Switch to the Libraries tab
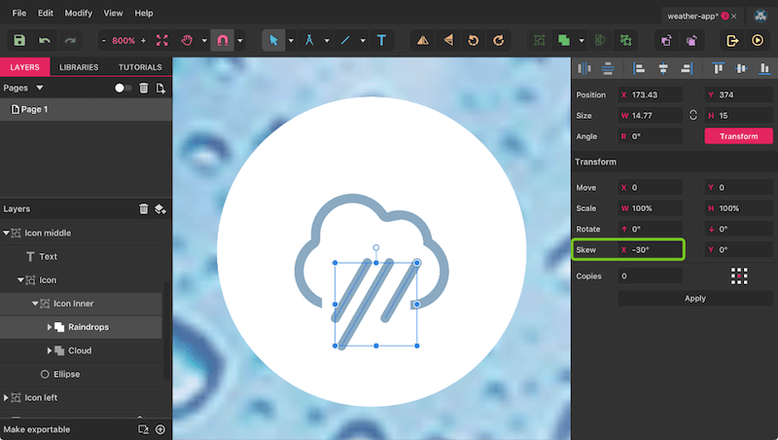Image resolution: width=778 pixels, height=440 pixels. (x=78, y=67)
